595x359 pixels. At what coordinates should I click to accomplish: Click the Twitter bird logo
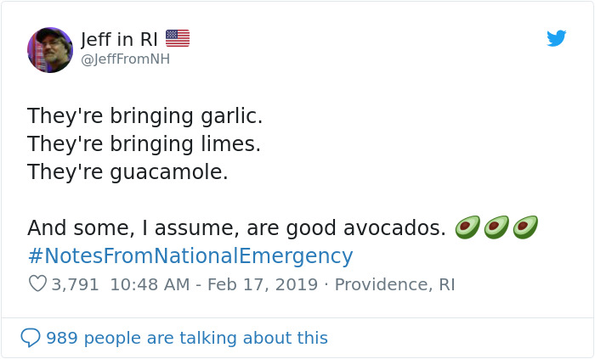pos(557,38)
